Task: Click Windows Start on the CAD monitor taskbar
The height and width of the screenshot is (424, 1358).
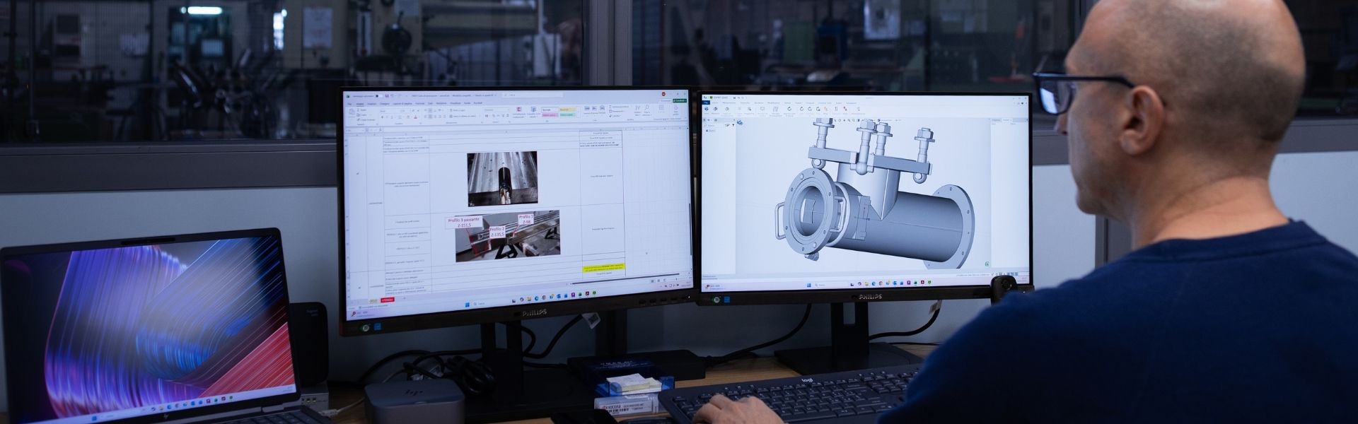Action: 809,285
